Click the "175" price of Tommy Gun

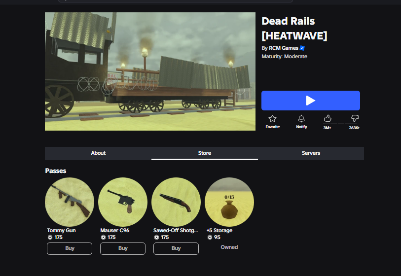[x=58, y=238]
